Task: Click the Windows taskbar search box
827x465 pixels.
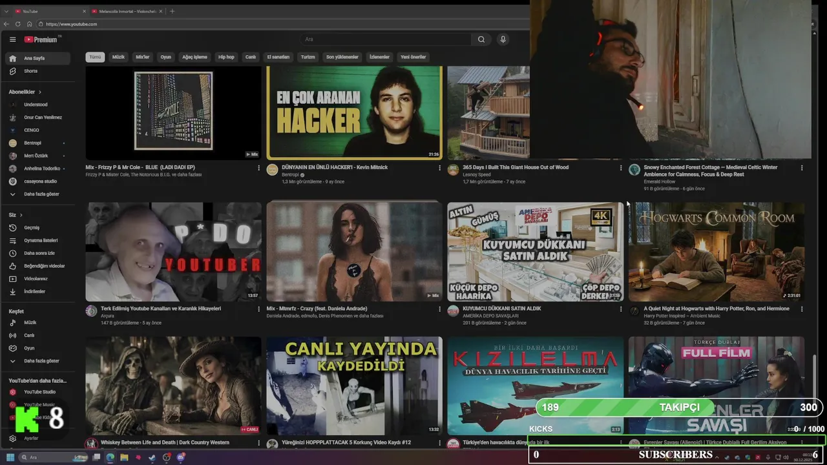Action: 53,457
